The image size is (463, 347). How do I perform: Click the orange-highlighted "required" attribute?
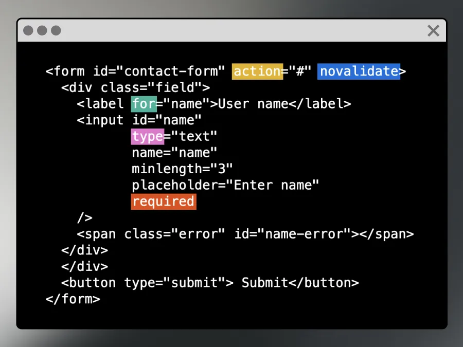pyautogui.click(x=164, y=202)
